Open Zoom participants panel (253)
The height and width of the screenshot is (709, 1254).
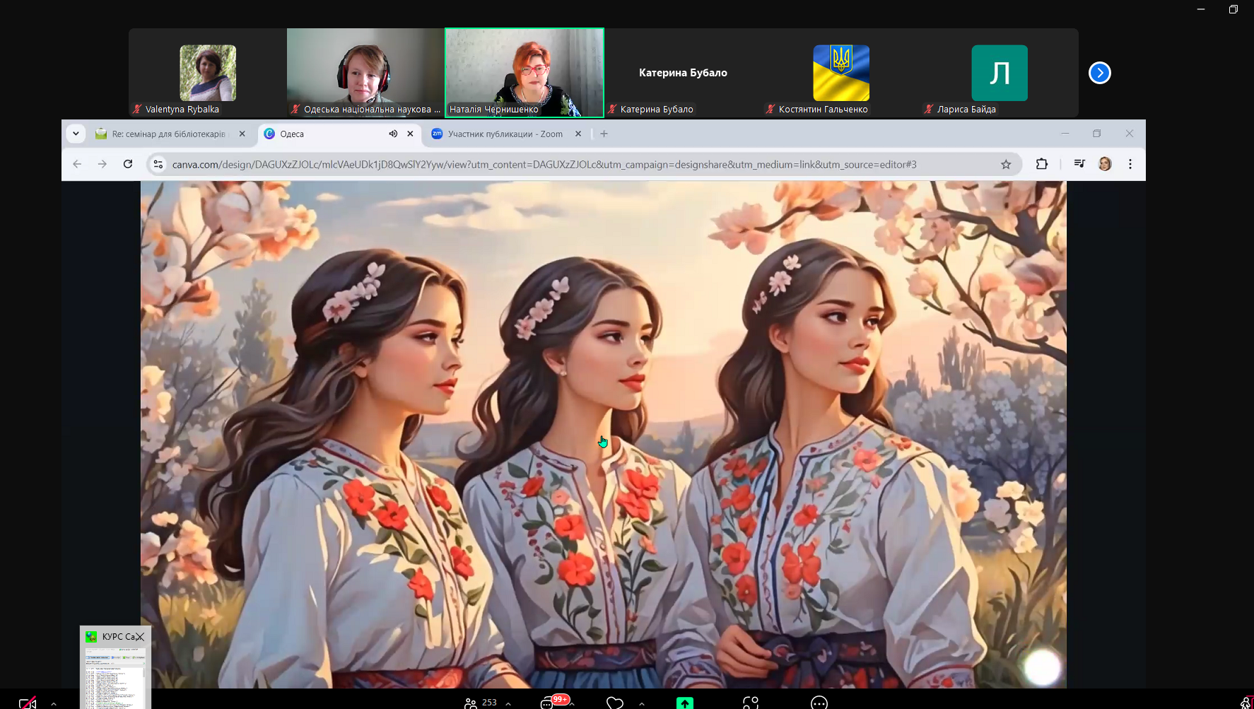click(x=481, y=703)
